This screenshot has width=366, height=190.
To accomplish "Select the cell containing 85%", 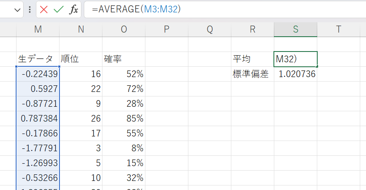I will pyautogui.click(x=124, y=119).
